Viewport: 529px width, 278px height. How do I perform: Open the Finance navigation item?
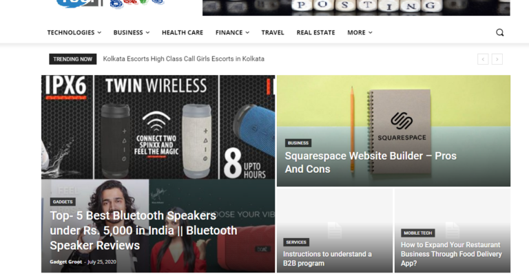[x=229, y=32]
